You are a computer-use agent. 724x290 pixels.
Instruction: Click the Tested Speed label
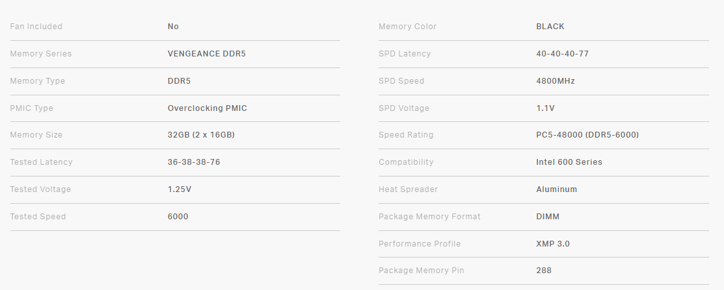click(38, 217)
